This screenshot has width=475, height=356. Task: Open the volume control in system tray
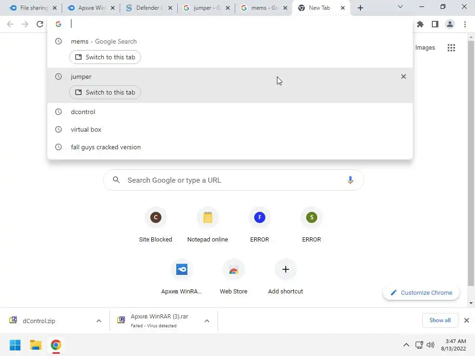coord(430,345)
